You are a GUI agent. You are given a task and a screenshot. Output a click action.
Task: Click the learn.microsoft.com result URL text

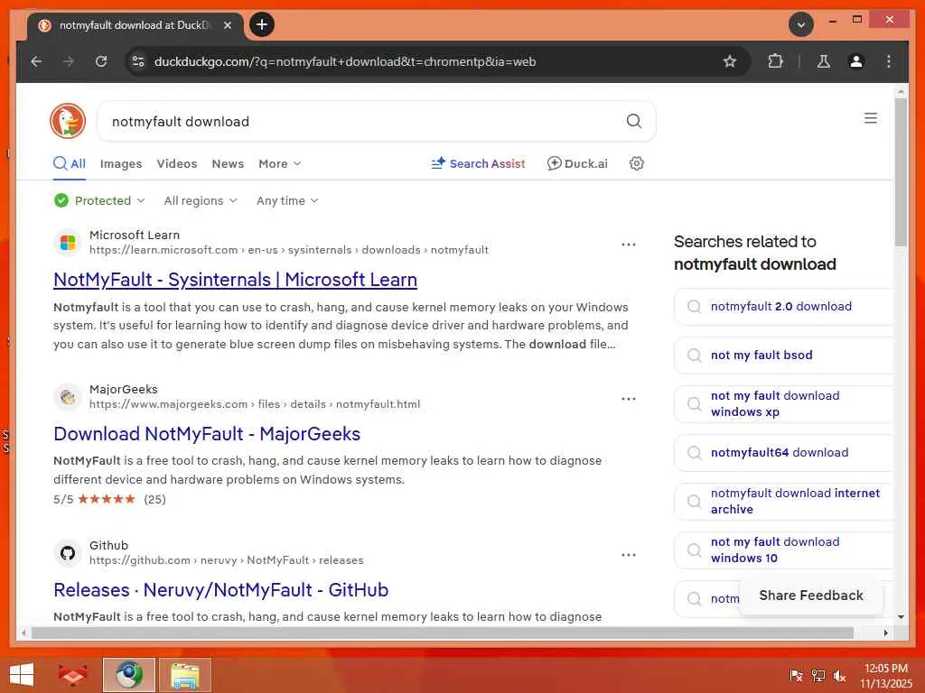coord(288,250)
